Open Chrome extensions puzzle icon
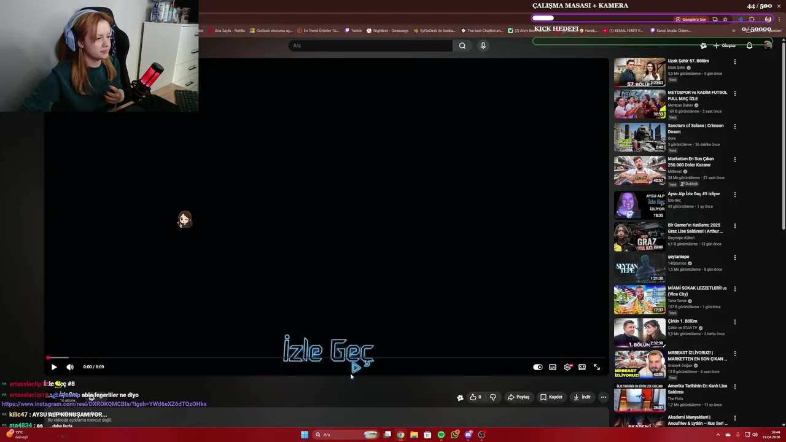The image size is (786, 442). tap(752, 19)
